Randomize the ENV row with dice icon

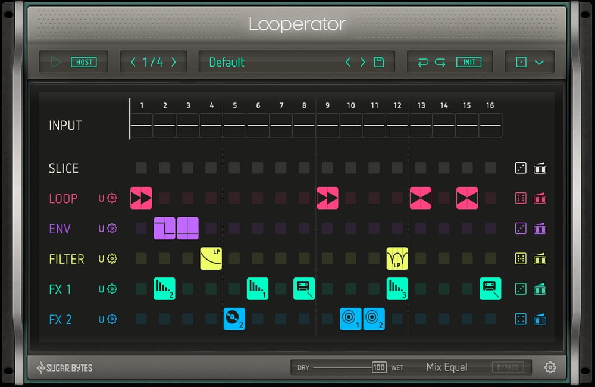(521, 229)
